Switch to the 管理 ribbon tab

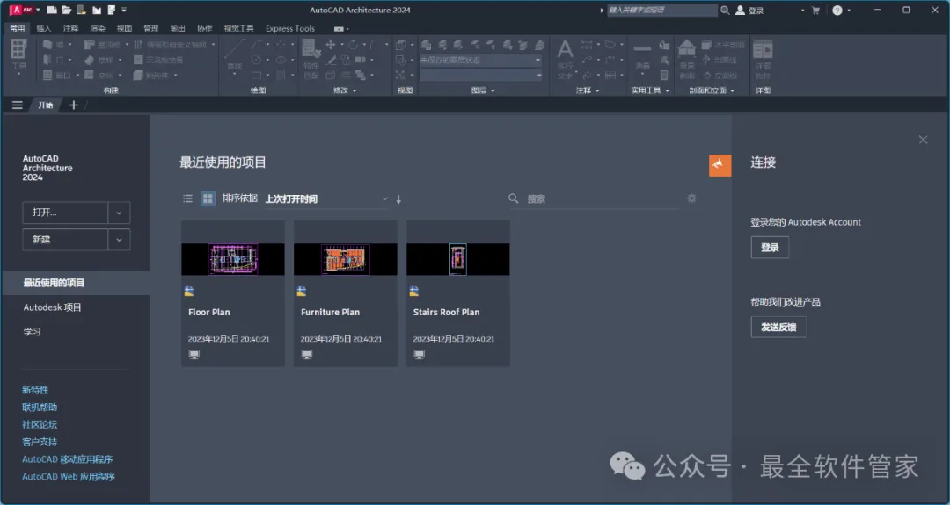pos(151,28)
